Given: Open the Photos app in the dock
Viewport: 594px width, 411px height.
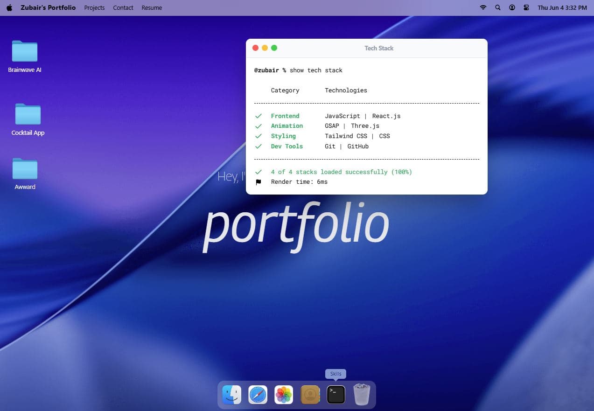Looking at the screenshot, I should tap(284, 395).
